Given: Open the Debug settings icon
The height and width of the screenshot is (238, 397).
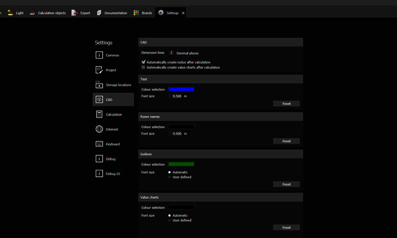Looking at the screenshot, I should click(99, 159).
